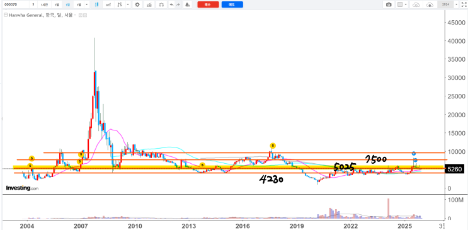Redo the chart action

pos(178,4)
